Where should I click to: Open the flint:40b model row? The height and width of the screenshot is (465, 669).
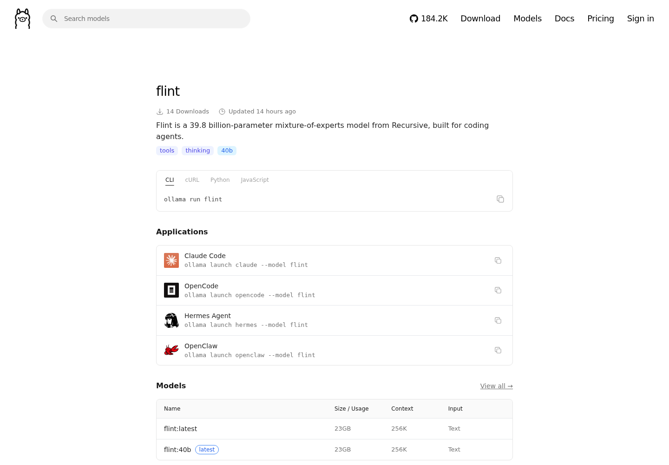(334, 450)
